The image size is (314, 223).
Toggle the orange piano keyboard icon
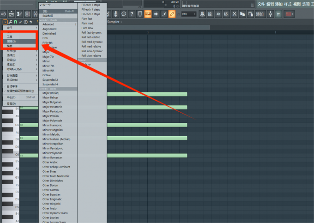pos(148,14)
